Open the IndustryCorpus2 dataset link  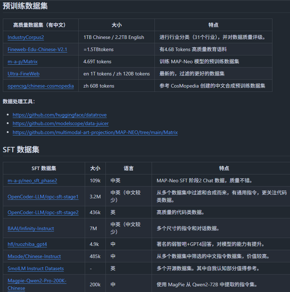(x=26, y=37)
